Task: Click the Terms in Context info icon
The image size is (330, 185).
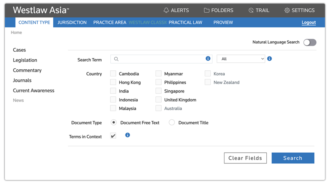Action: tap(127, 135)
